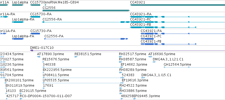Select the CG15730-PA protein feature
Image resolution: width=225 pixels, height=100 pixels.
point(35,34)
